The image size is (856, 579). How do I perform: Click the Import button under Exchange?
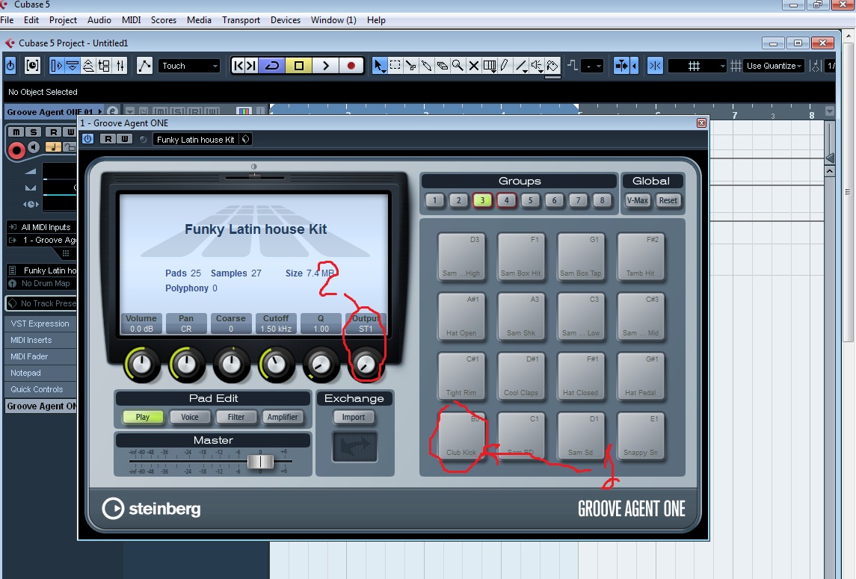353,417
